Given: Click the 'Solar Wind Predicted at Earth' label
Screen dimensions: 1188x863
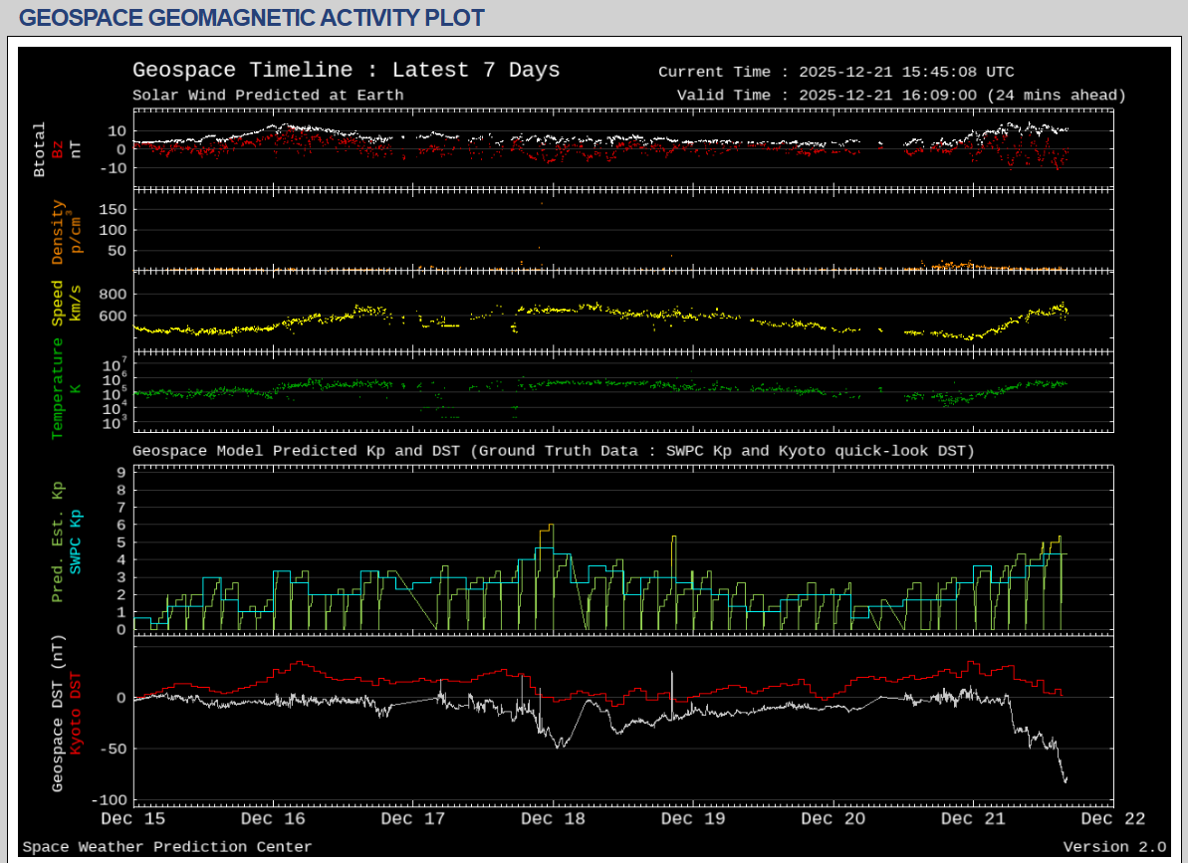Looking at the screenshot, I should pos(268,96).
